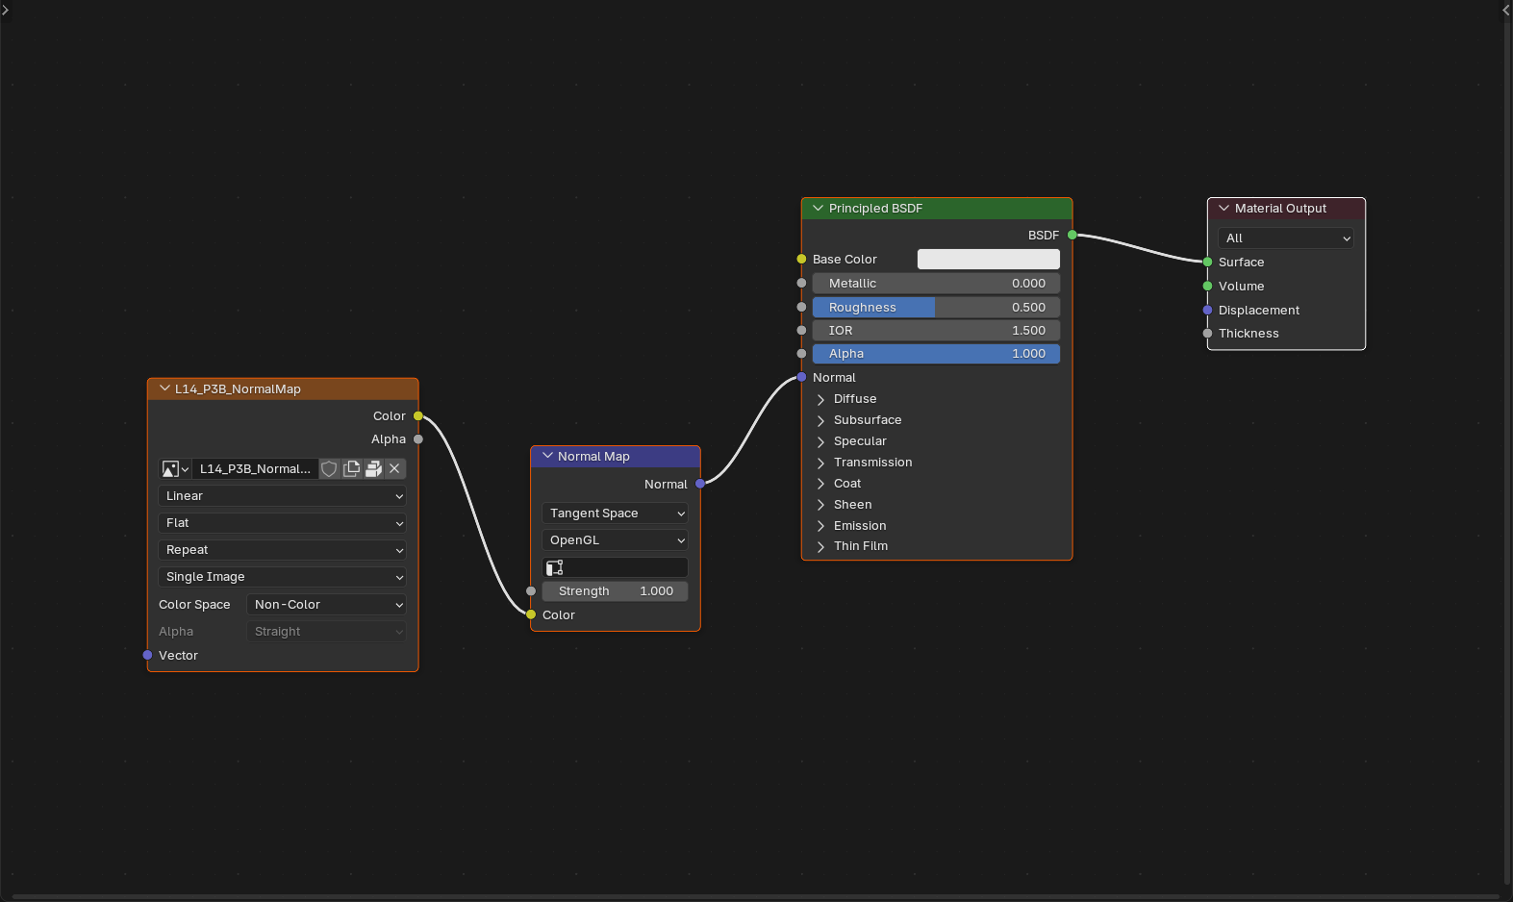
Task: Open the Flat projection dropdown
Action: [x=282, y=523]
